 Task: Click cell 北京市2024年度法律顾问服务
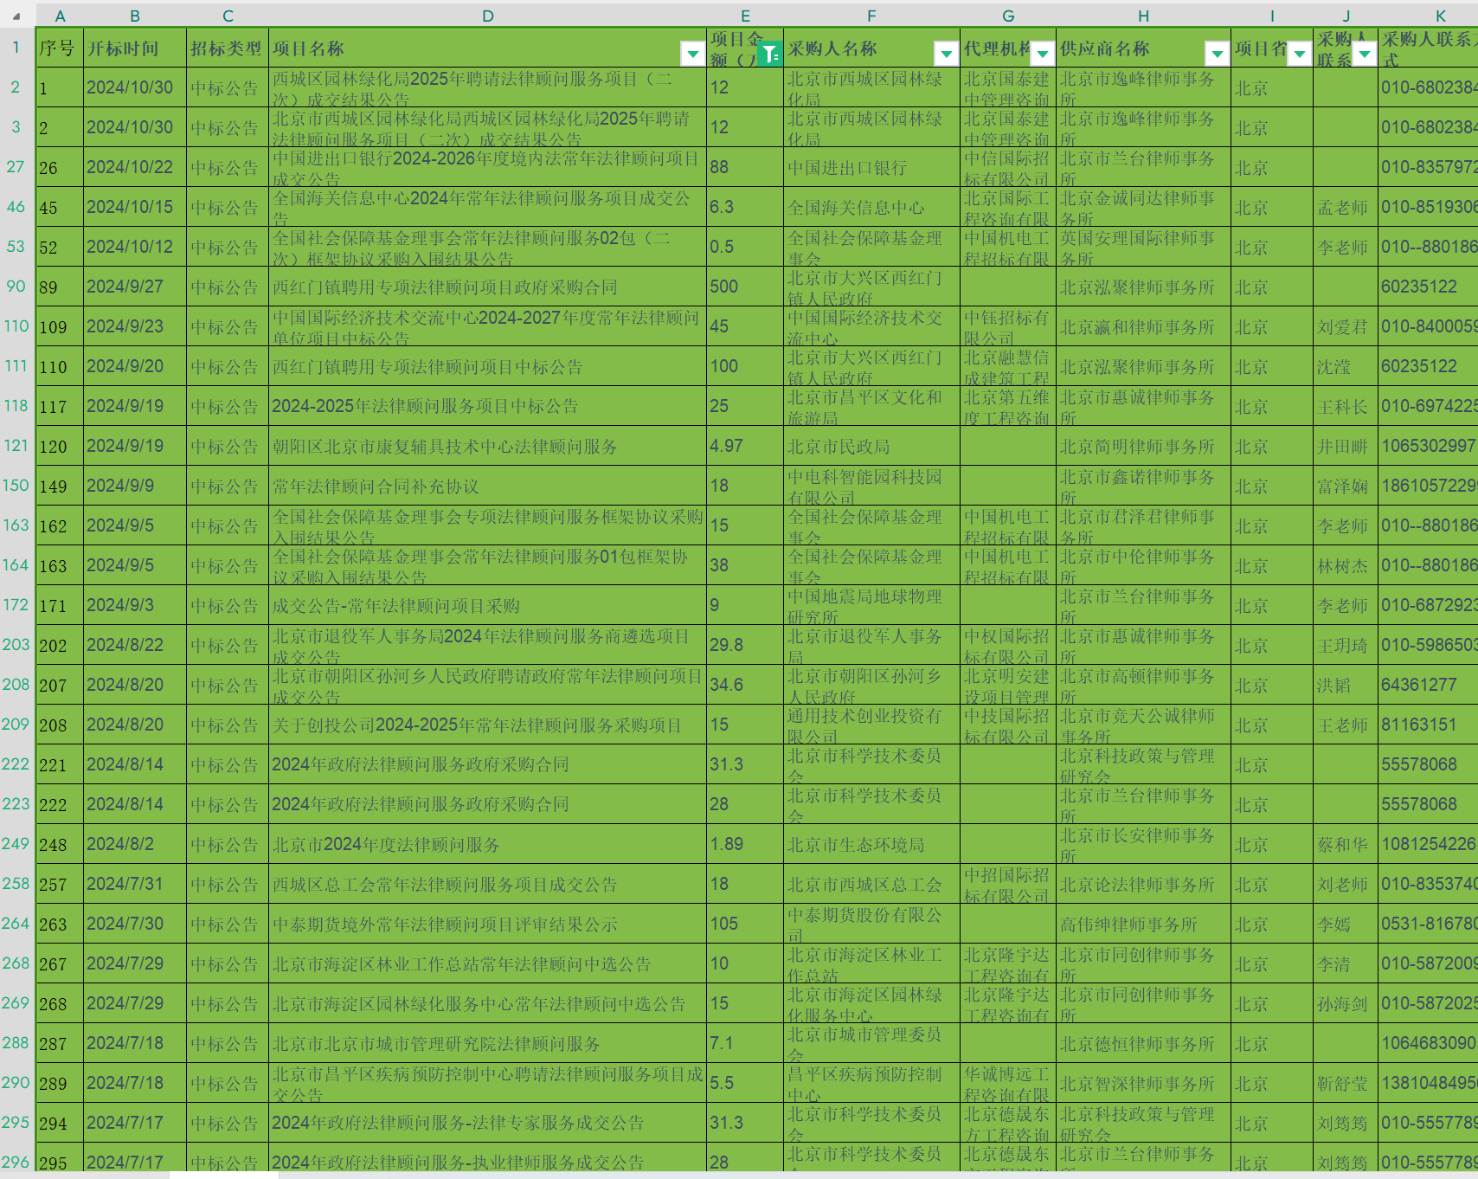pos(488,844)
